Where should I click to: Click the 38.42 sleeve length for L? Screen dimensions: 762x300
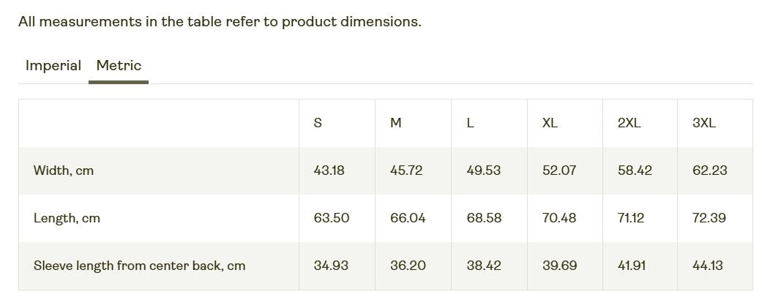point(484,266)
